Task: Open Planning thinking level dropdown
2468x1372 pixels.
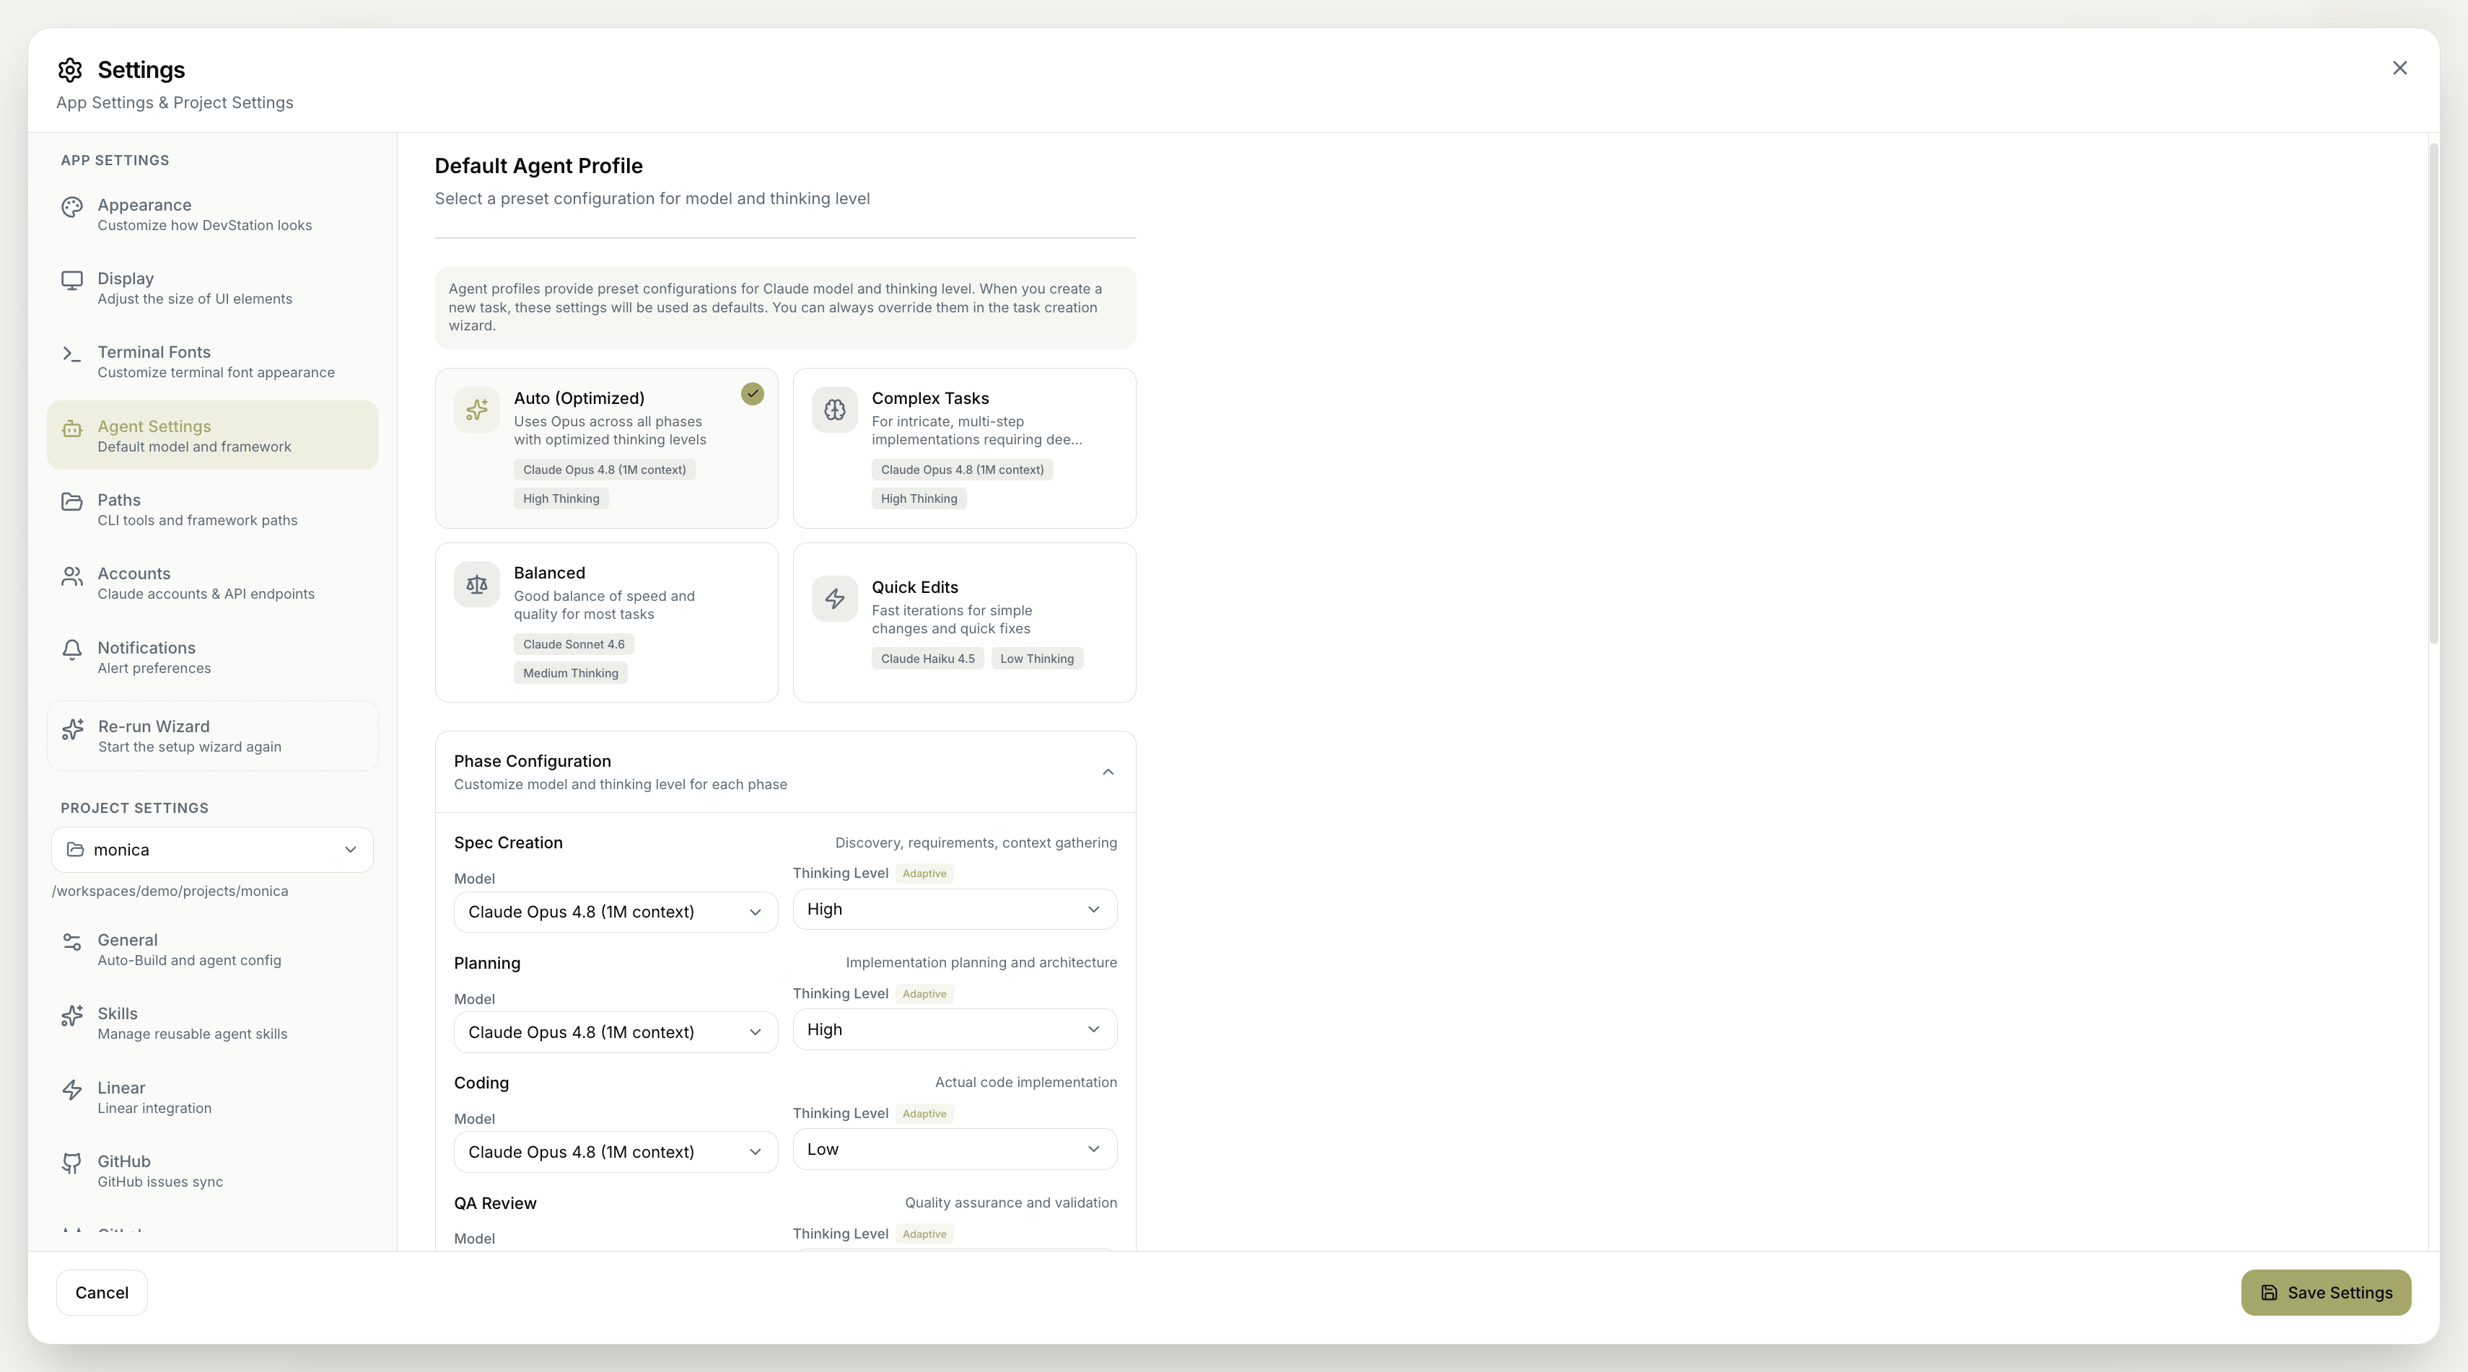Action: click(954, 1029)
